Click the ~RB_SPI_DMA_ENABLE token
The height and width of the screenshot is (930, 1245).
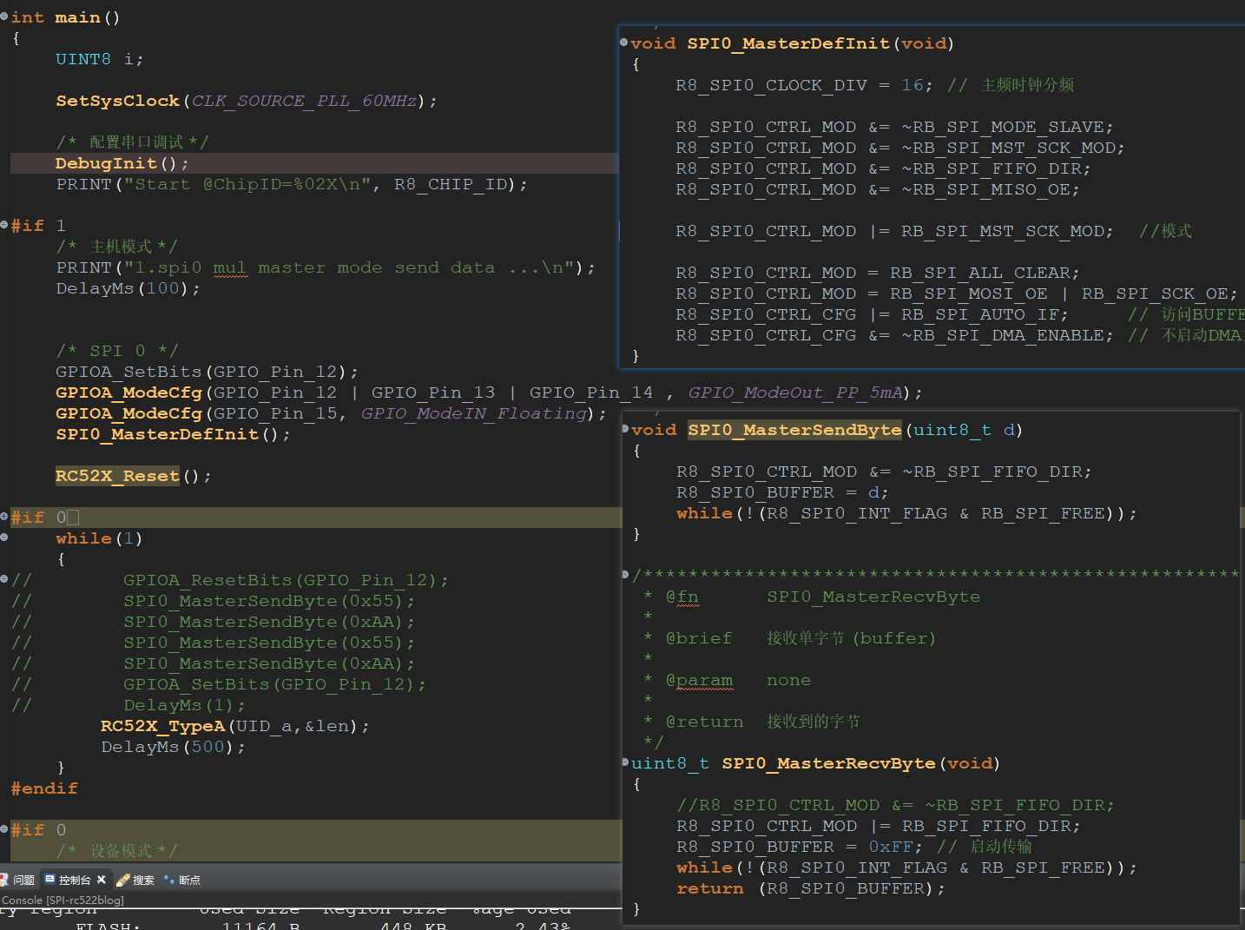click(1002, 335)
